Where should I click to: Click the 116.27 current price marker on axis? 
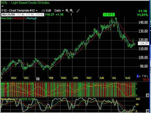pyautogui.click(x=143, y=43)
